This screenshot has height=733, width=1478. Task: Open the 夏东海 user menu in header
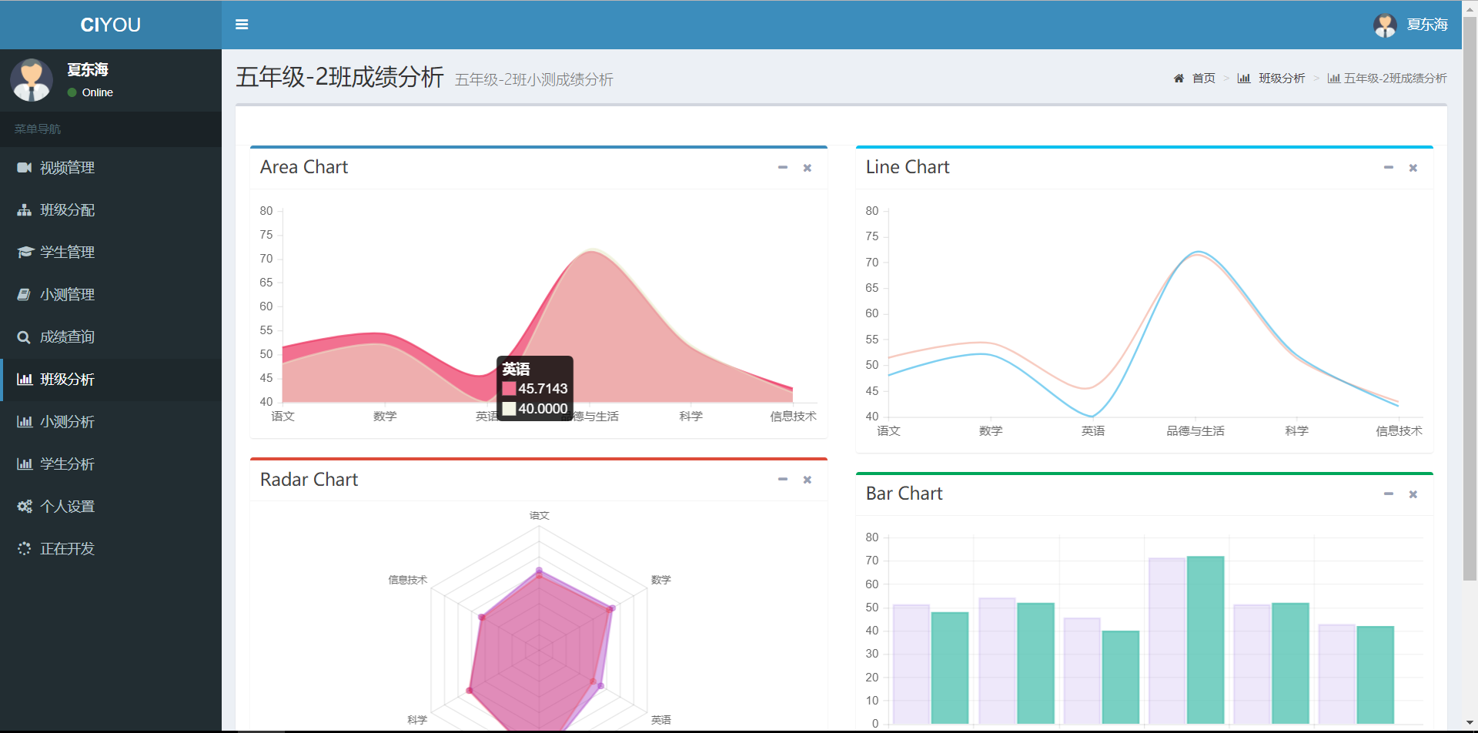tap(1410, 25)
